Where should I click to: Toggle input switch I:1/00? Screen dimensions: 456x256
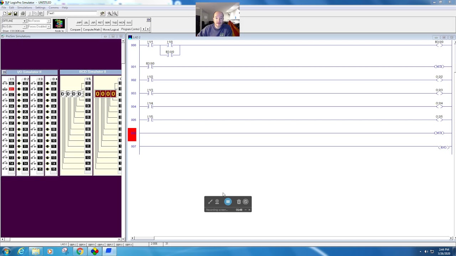[x=5, y=83]
